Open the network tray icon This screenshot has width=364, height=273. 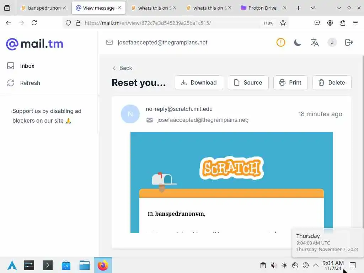[x=295, y=265]
